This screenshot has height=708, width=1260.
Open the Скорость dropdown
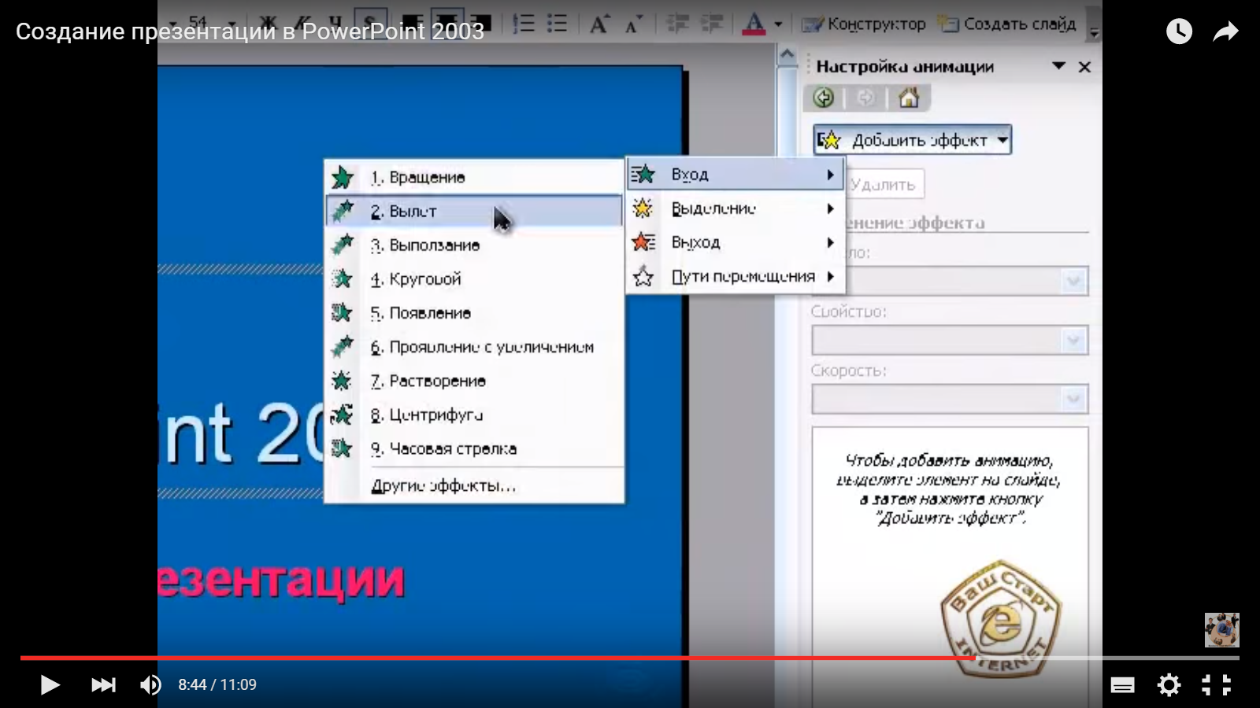tap(950, 399)
